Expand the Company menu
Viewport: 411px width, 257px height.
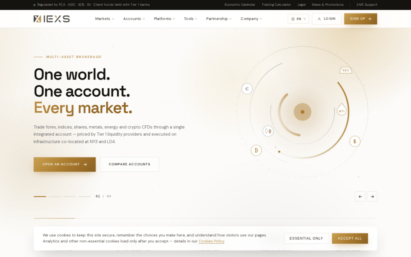(x=251, y=19)
